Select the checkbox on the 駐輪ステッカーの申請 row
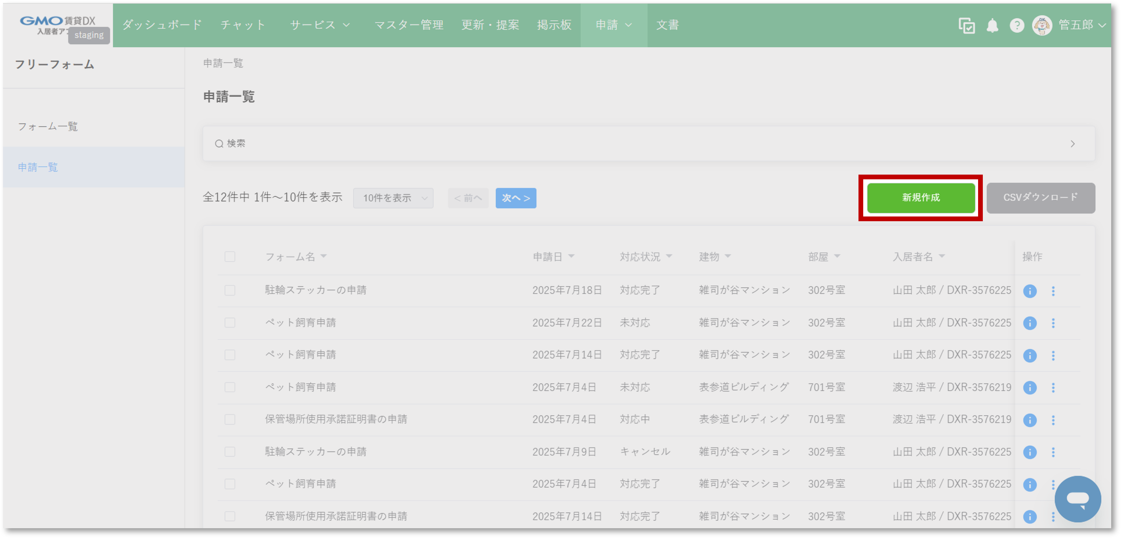This screenshot has height=538, width=1121. point(230,290)
